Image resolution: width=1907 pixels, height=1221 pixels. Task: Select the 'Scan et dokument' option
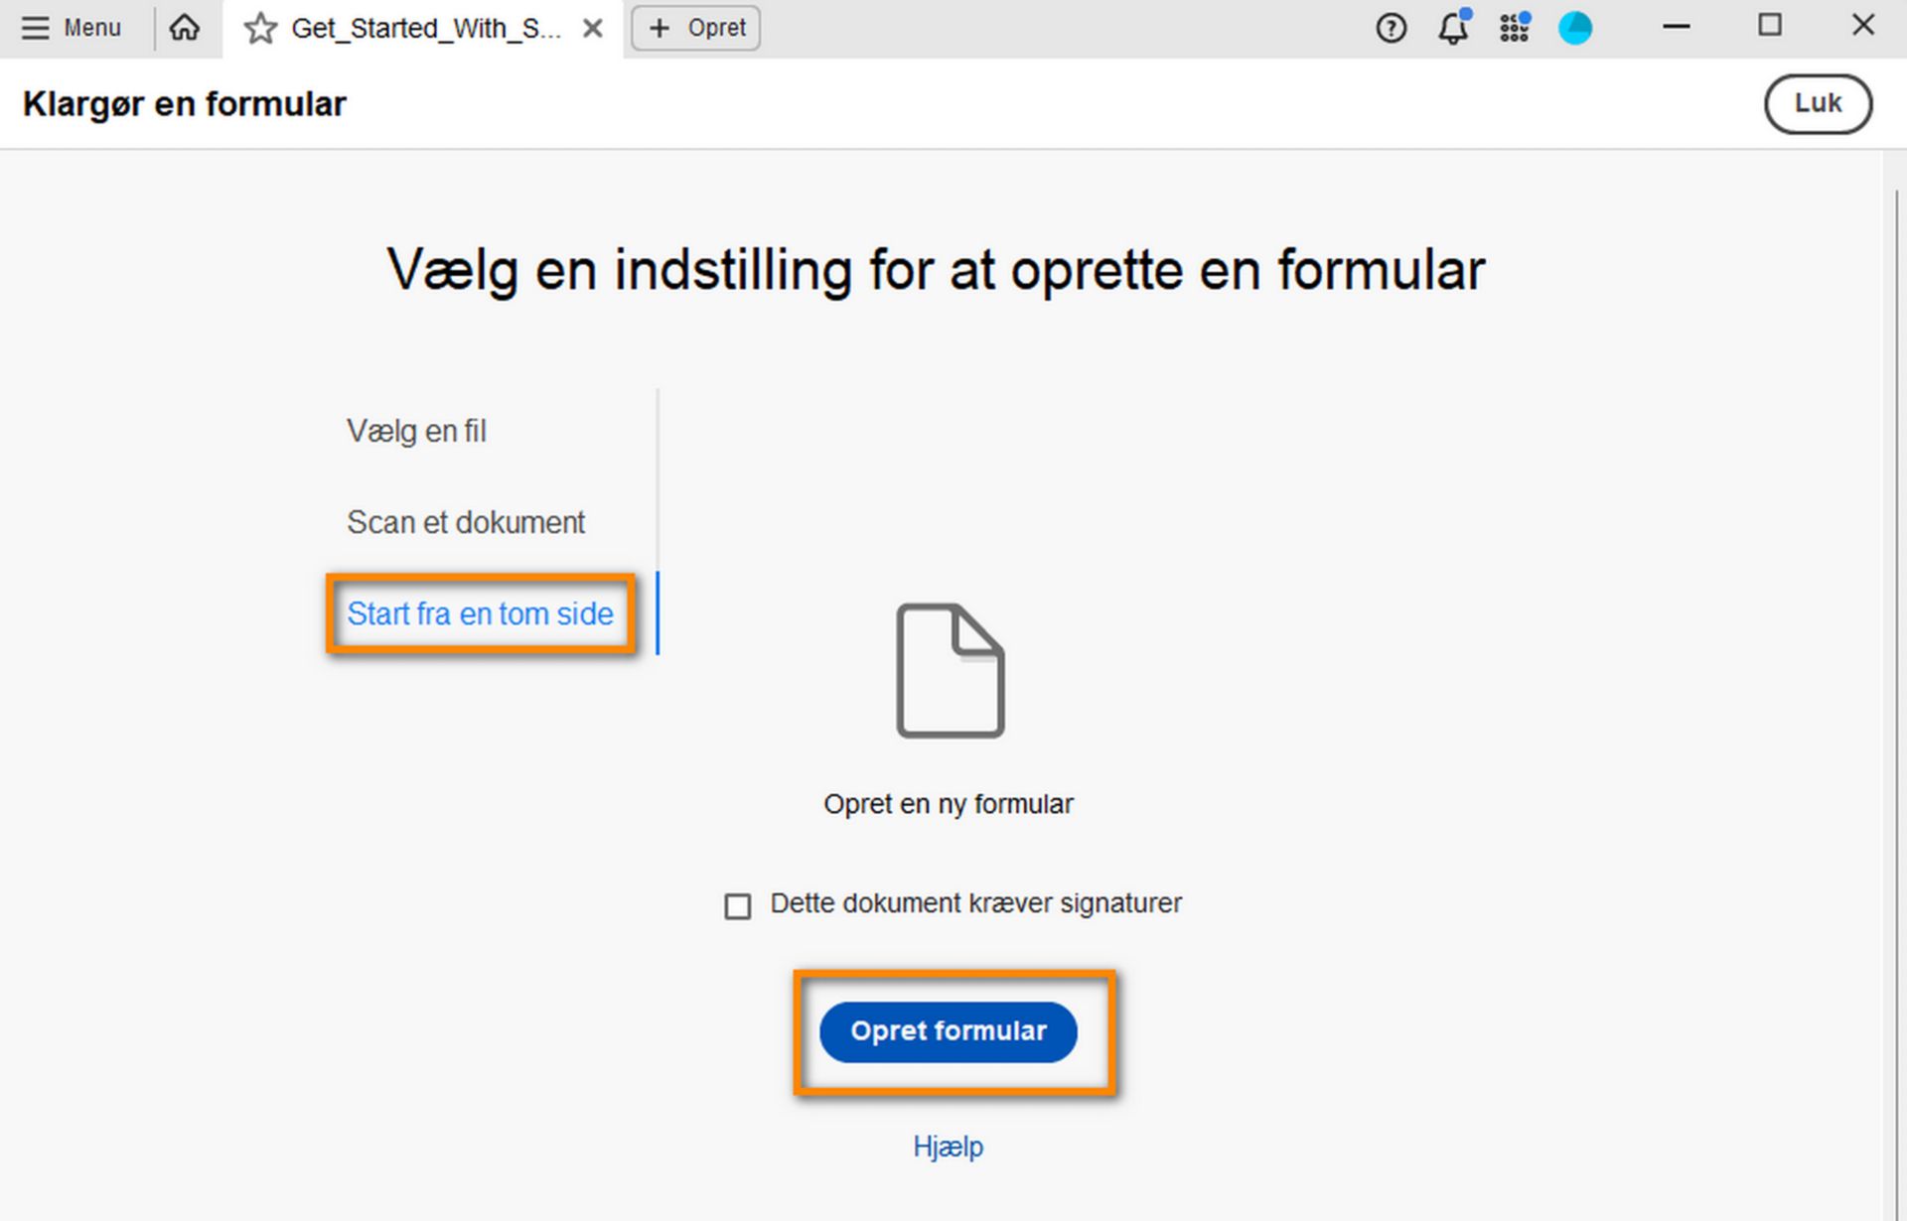pos(466,521)
